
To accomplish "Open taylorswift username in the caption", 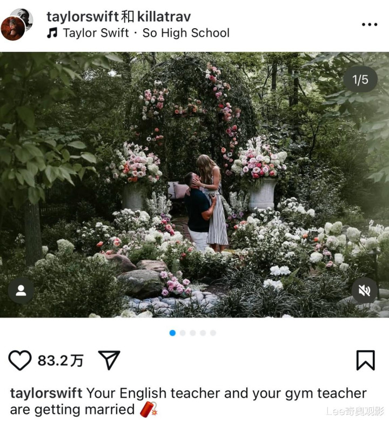I will click(46, 393).
